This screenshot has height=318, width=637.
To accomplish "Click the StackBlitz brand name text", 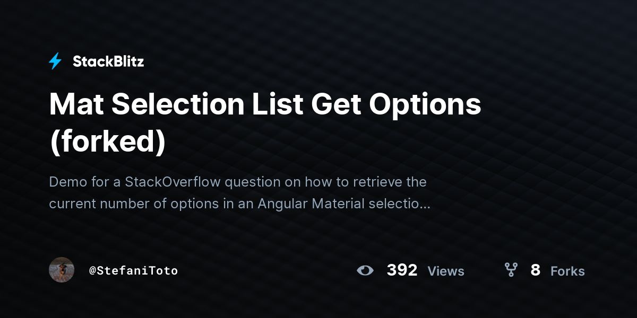I will coord(108,61).
